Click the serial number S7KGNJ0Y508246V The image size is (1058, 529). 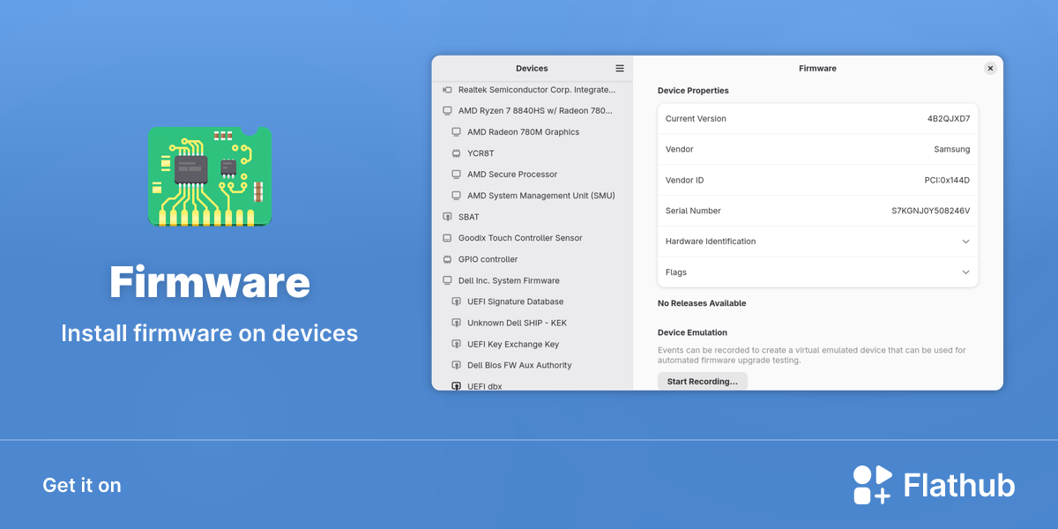pyautogui.click(x=931, y=211)
